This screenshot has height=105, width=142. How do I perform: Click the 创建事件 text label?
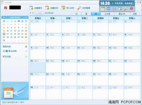[38, 8]
